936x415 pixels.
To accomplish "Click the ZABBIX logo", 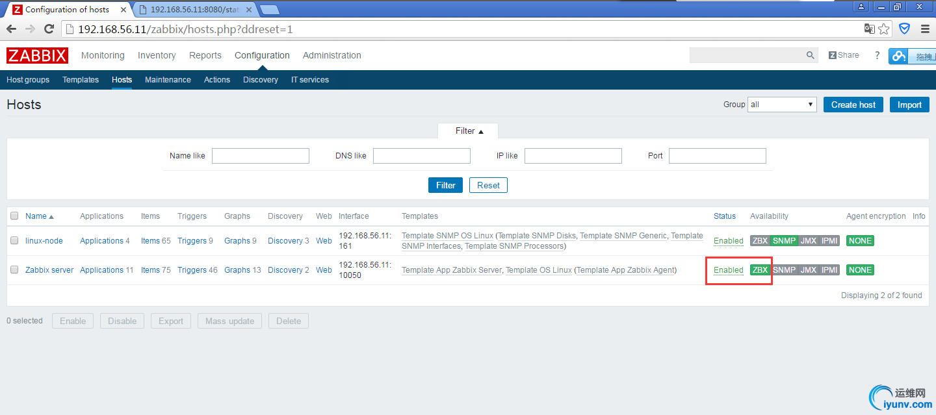I will [37, 55].
